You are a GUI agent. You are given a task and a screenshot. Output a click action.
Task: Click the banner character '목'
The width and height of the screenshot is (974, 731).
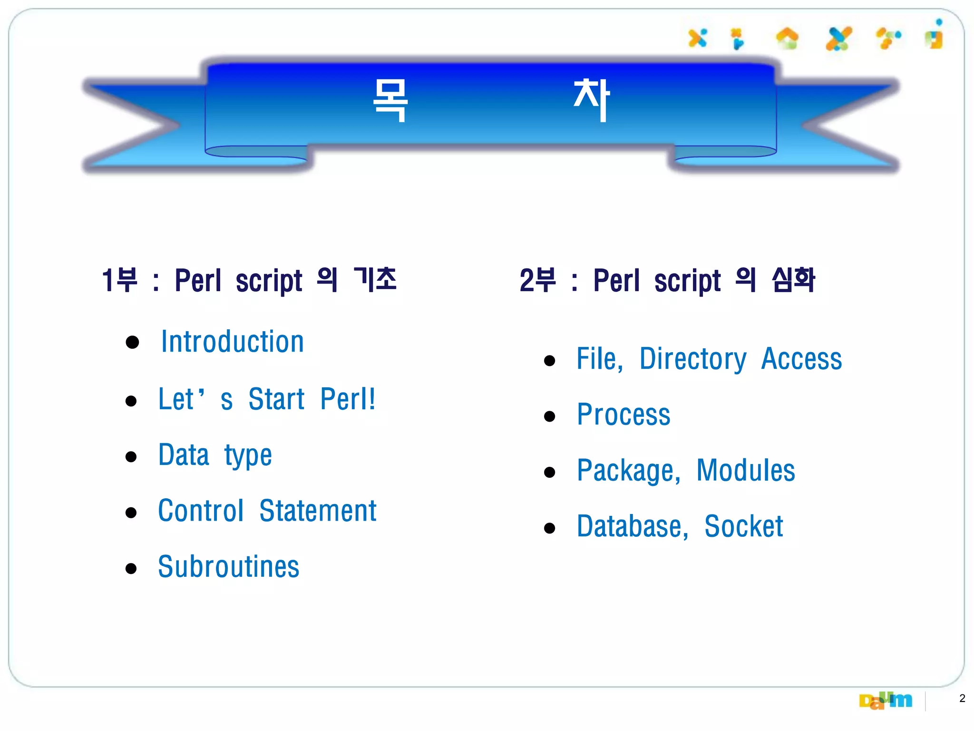[390, 100]
